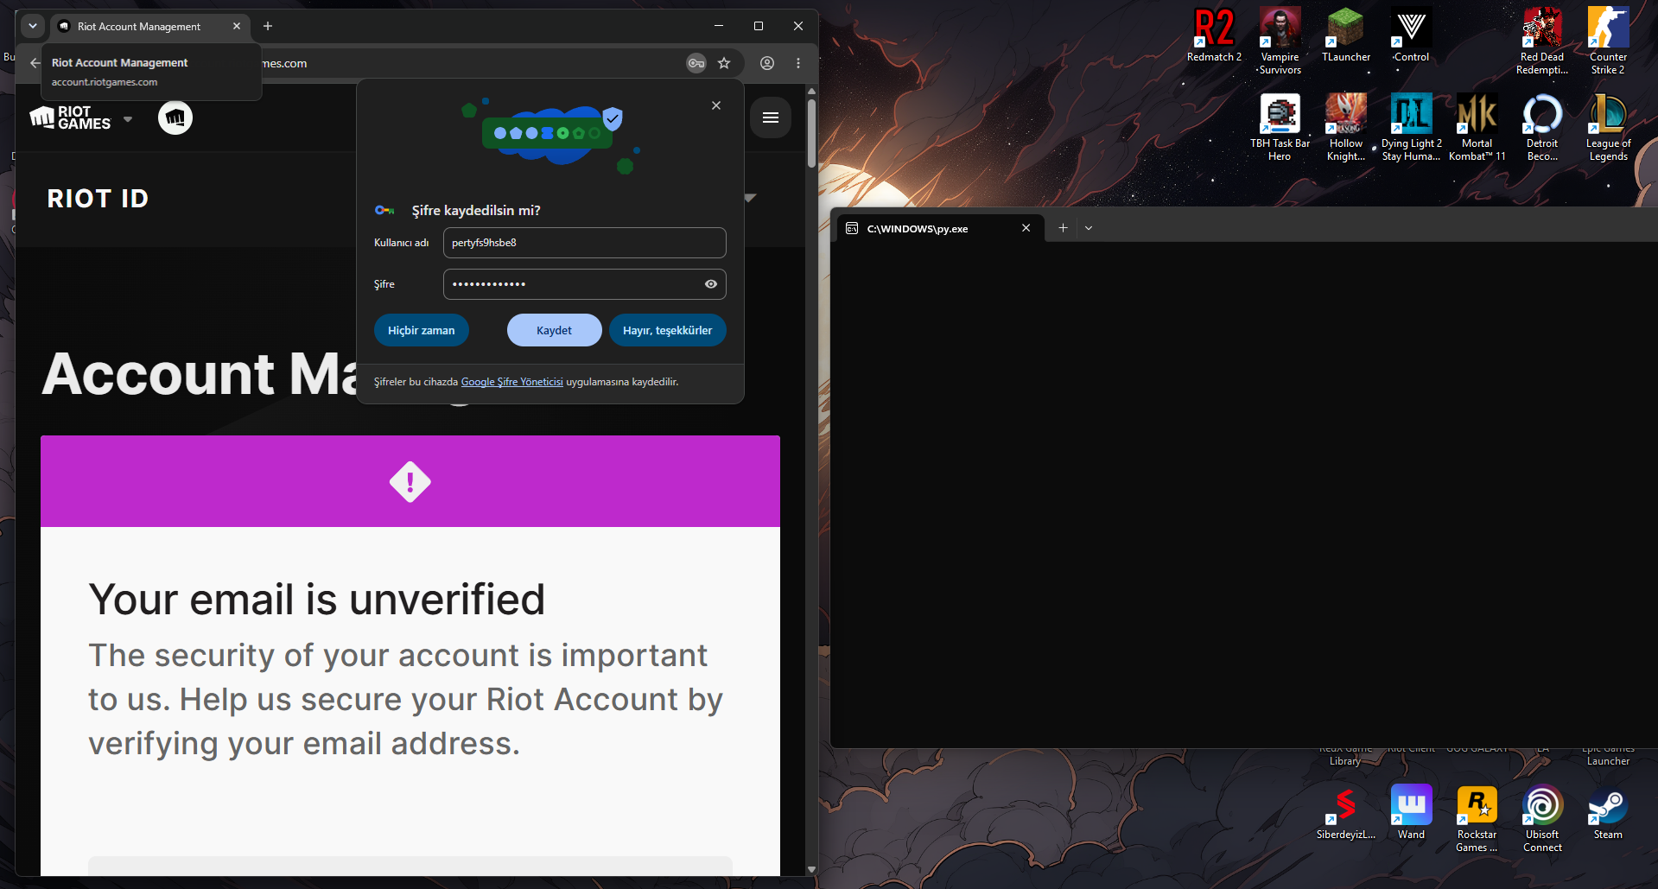Click the Şifre password field

tap(585, 284)
